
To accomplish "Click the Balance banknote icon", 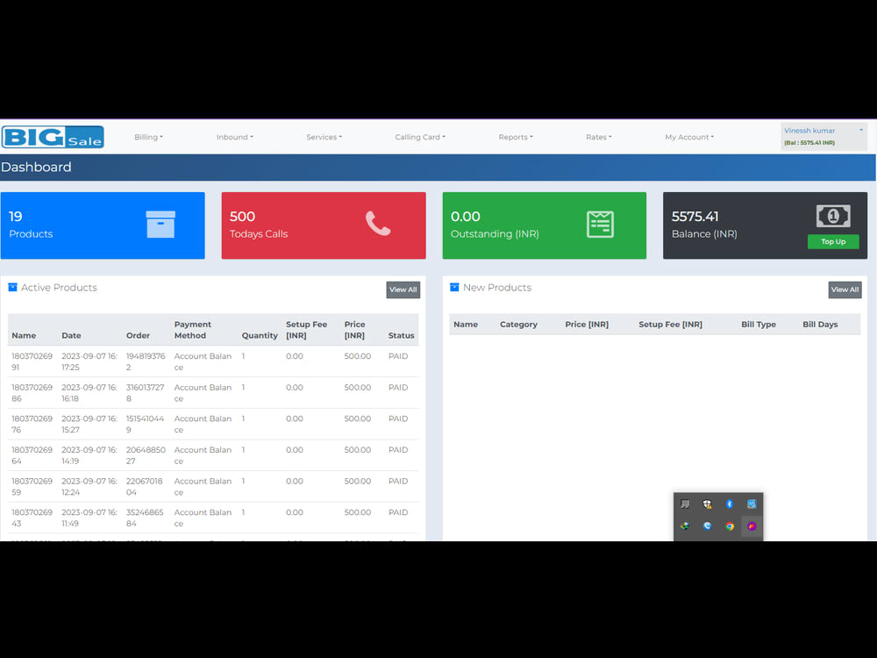I will pyautogui.click(x=833, y=216).
